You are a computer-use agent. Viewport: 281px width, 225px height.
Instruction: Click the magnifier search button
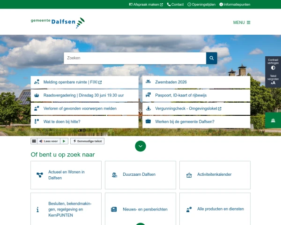tap(212, 58)
